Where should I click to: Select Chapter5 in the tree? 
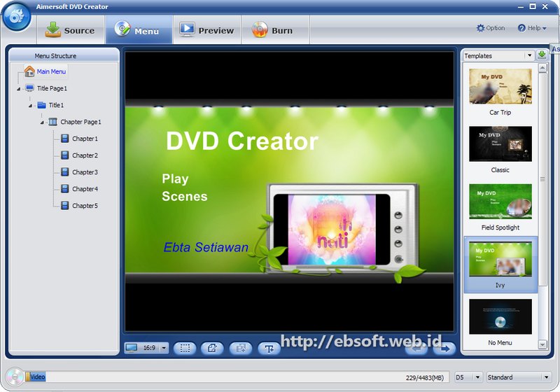coord(85,206)
